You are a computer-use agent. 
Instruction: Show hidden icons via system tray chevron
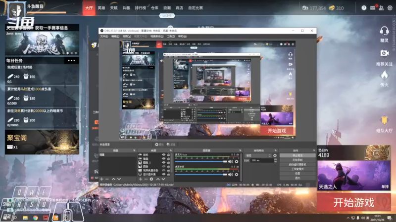coord(348,218)
